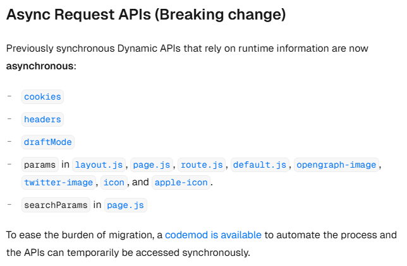The width and height of the screenshot is (407, 266).
Task: Click the layout.js link
Action: coord(99,165)
